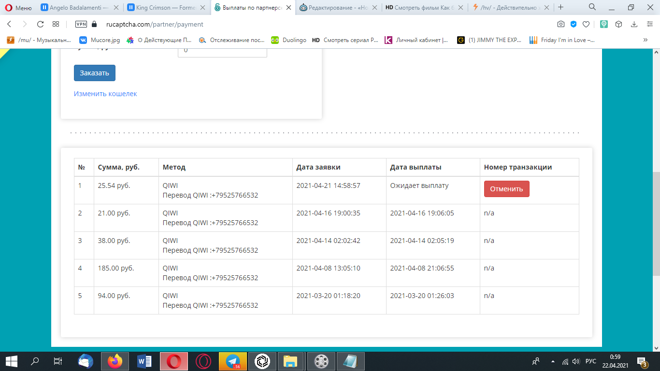The image size is (660, 371).
Task: Reload the current page
Action: coord(40,24)
